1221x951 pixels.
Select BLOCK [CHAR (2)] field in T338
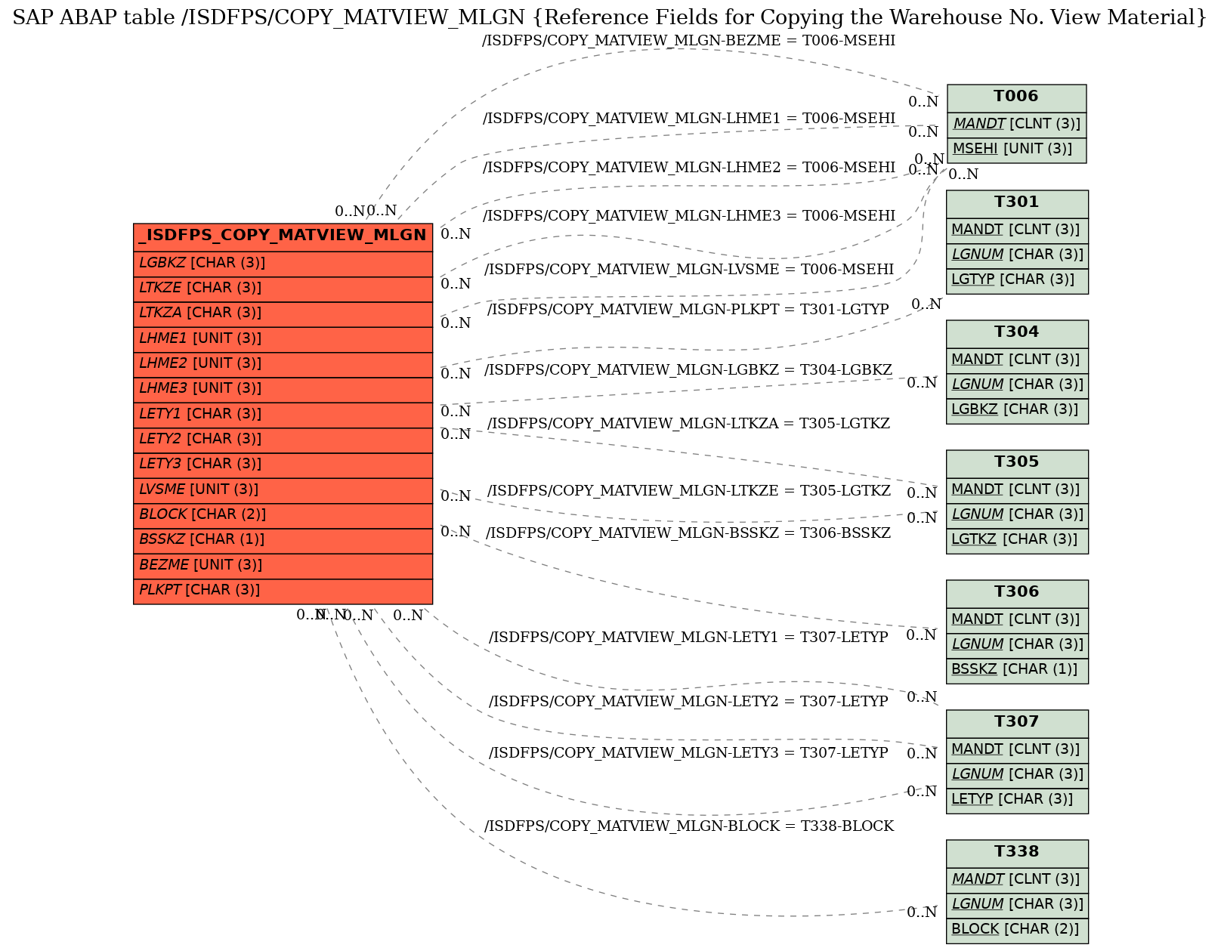coord(1017,930)
